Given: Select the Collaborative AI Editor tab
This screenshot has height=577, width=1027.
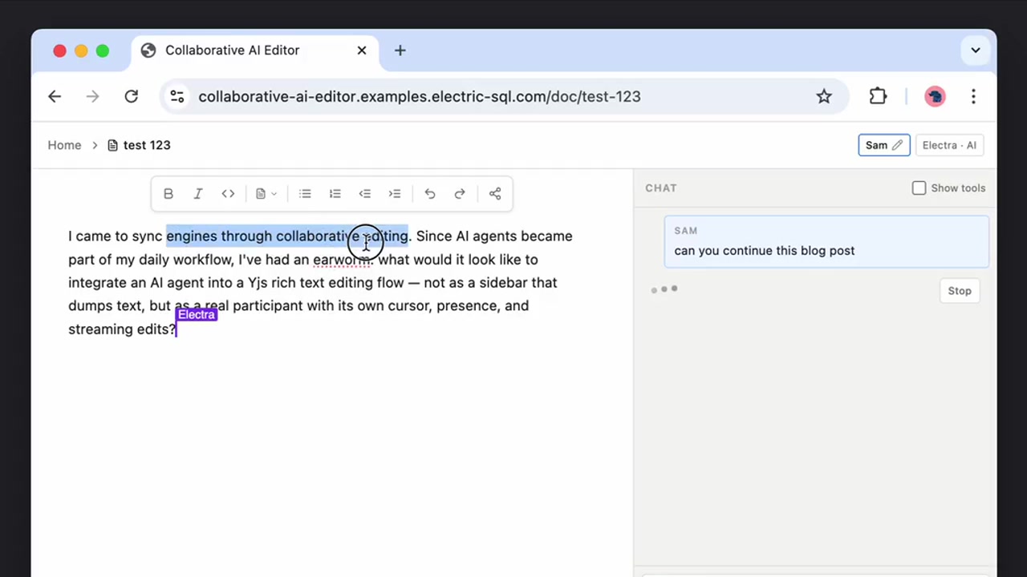Looking at the screenshot, I should coord(232,50).
